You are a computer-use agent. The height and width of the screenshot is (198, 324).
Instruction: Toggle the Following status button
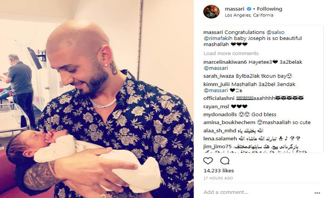point(269,9)
